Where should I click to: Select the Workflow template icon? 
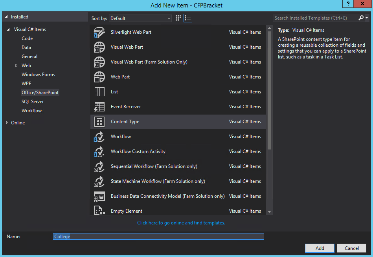[99, 137]
